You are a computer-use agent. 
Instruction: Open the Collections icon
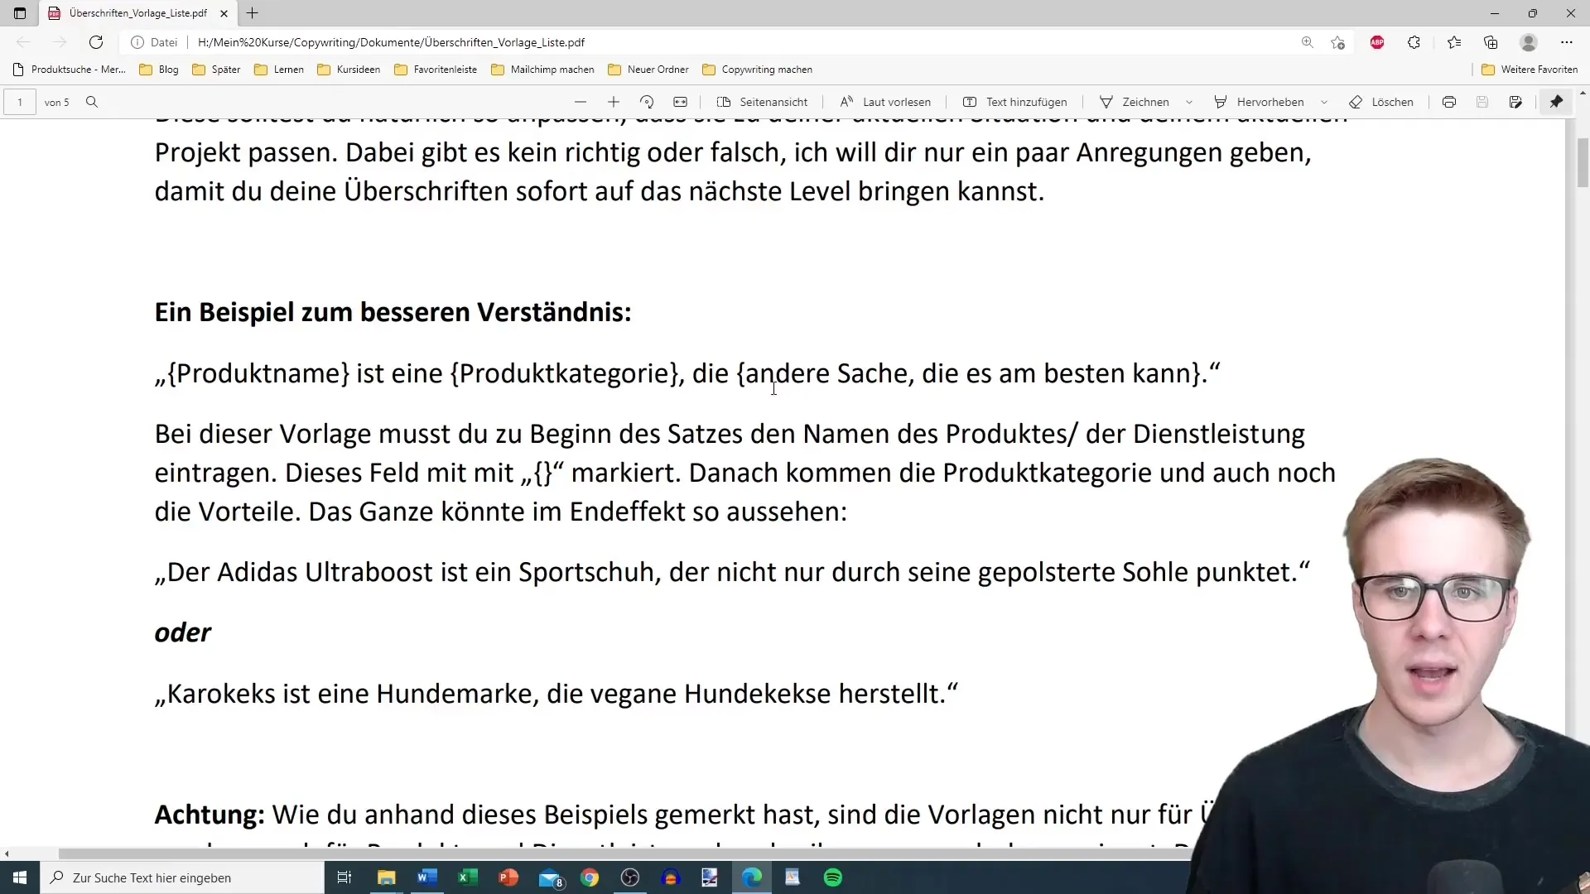pos(1491,42)
